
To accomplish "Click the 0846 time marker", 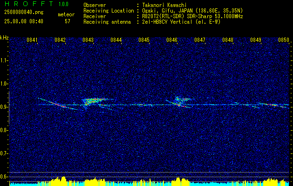I will pyautogui.click(x=172, y=40).
